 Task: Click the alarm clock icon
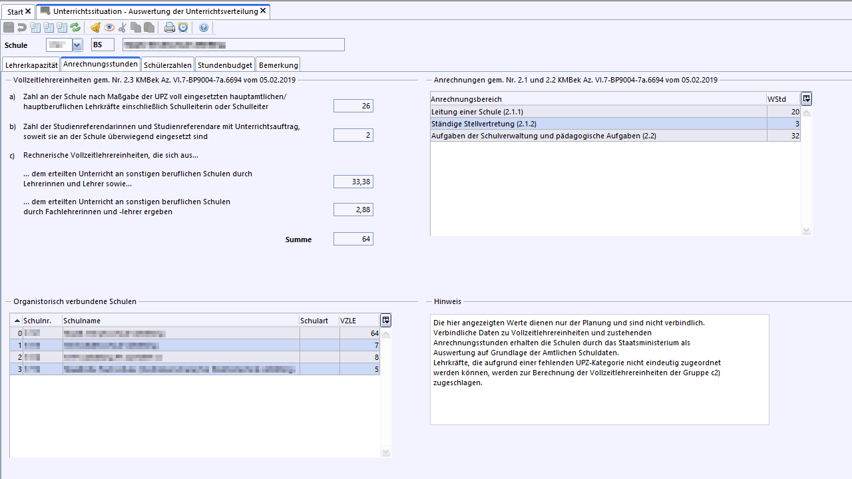[x=183, y=27]
